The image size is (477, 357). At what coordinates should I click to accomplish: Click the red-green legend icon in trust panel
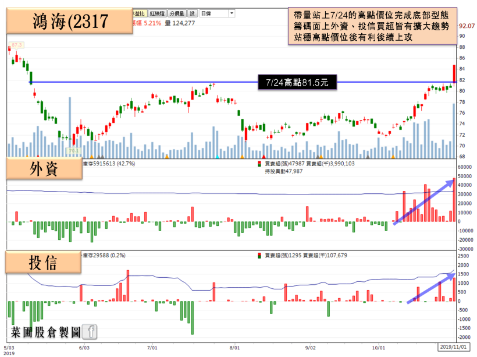tap(259, 256)
